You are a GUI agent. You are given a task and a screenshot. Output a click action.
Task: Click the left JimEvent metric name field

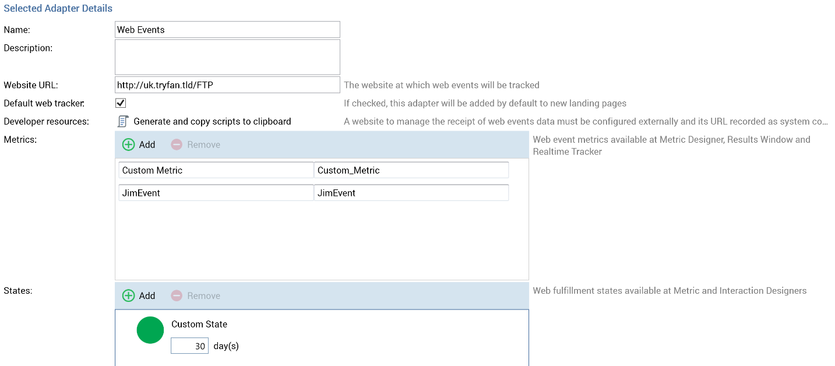point(216,193)
